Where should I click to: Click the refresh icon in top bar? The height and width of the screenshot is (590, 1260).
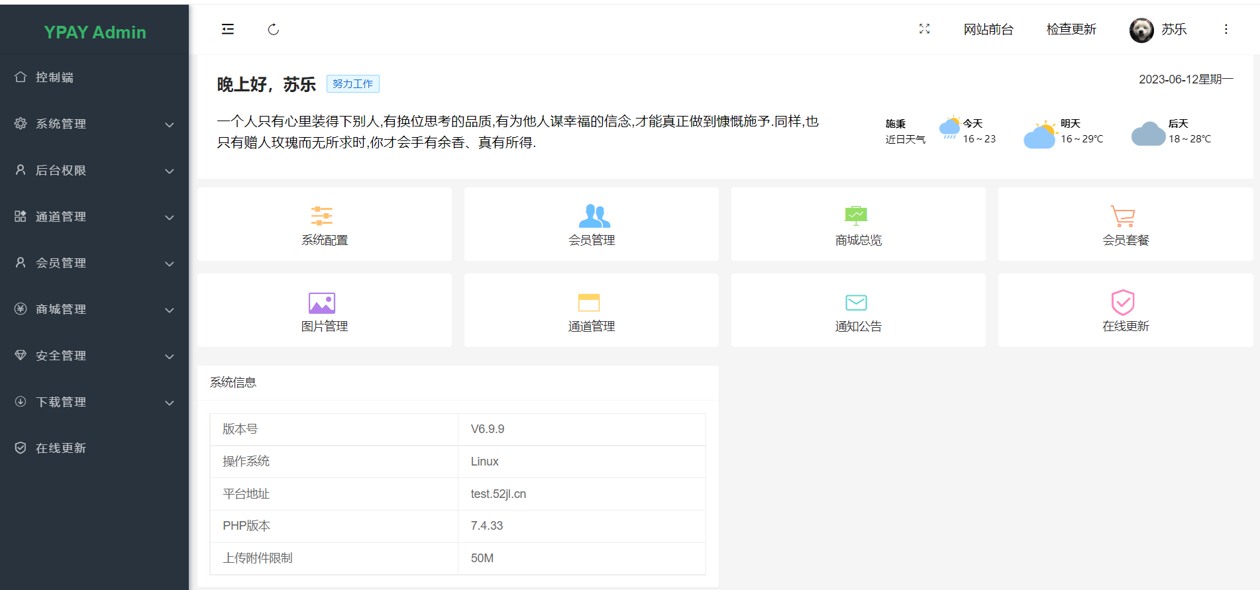click(x=273, y=29)
